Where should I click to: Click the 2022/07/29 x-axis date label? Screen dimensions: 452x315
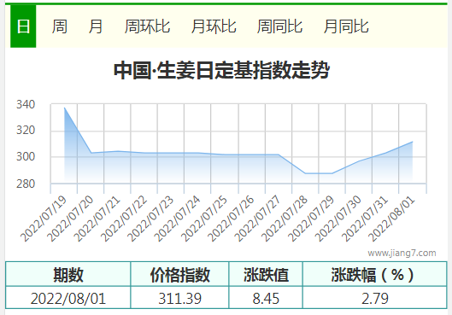click(x=312, y=219)
